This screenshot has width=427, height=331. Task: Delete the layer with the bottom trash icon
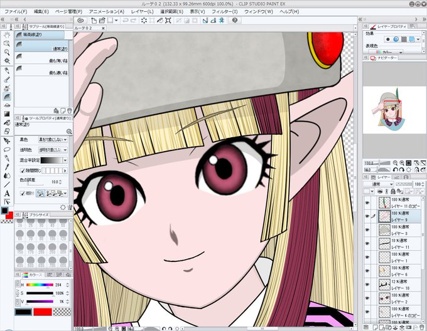pyautogui.click(x=421, y=327)
